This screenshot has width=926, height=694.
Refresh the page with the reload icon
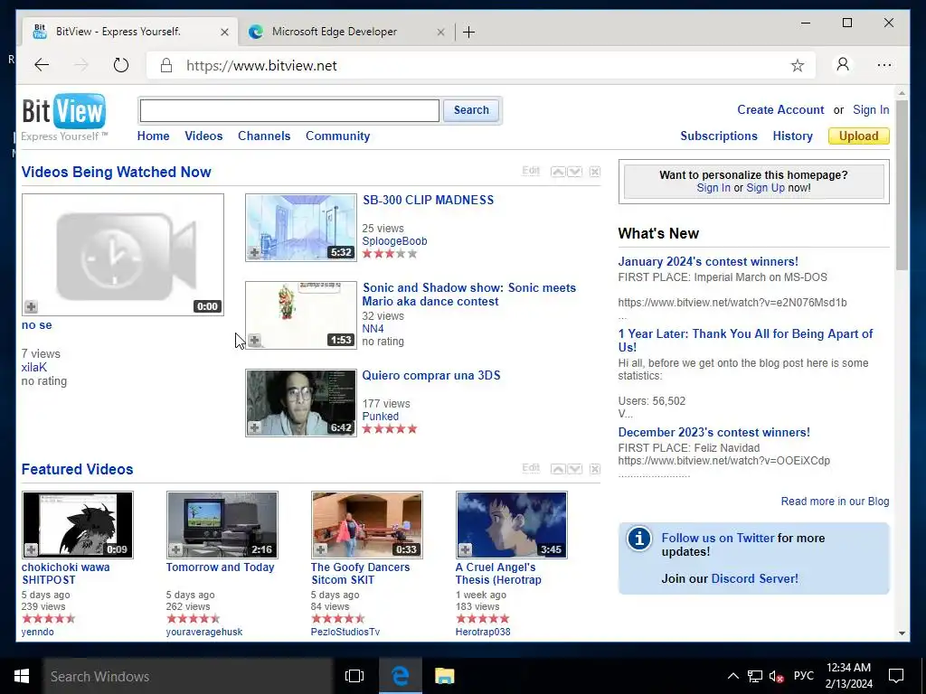point(121,65)
